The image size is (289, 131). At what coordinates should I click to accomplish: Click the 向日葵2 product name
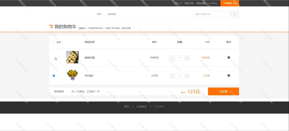(x=89, y=76)
